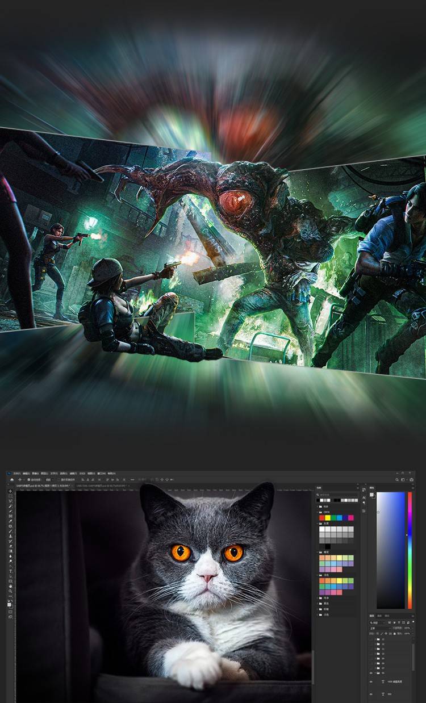Open the search icon at top right

tap(397, 480)
